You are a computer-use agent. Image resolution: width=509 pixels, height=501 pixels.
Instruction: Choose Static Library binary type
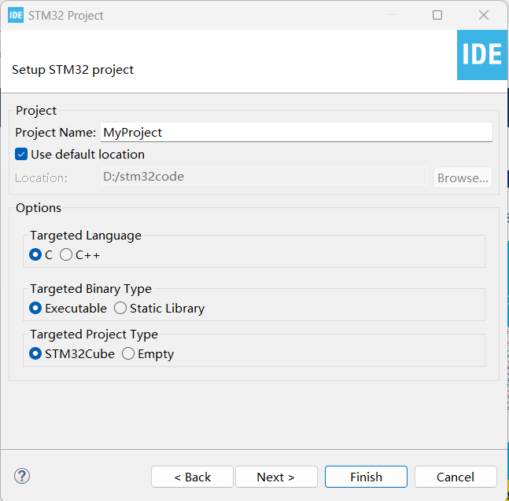[120, 308]
